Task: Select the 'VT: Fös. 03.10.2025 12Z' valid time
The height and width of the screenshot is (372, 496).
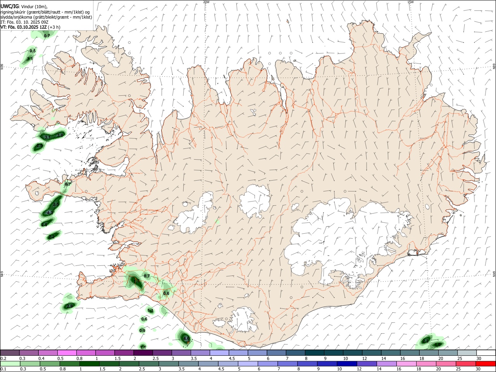Action: click(x=24, y=27)
